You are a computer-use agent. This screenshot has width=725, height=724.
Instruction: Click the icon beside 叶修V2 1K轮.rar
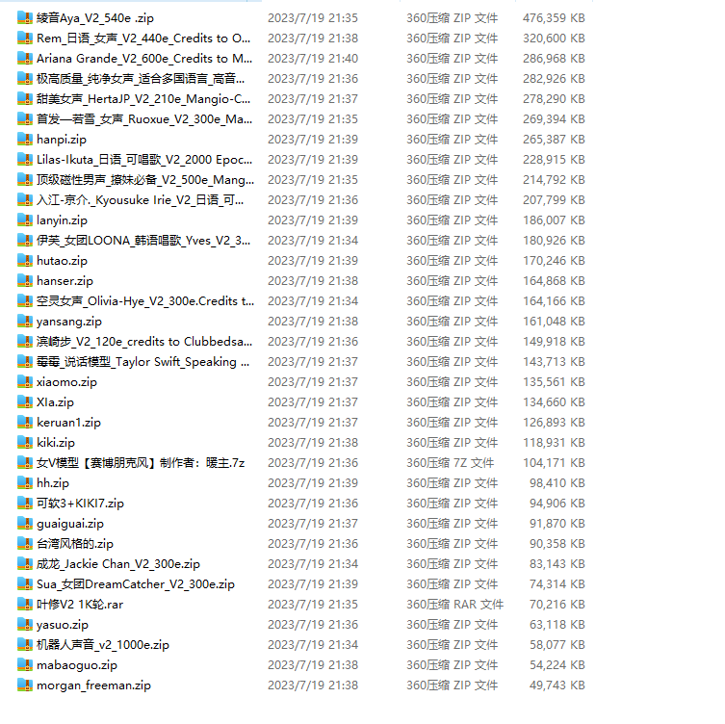pos(25,605)
